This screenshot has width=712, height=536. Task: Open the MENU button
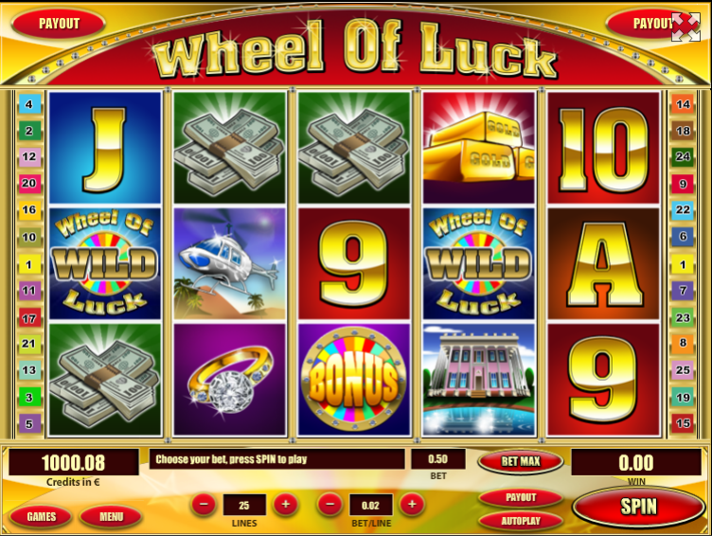(112, 516)
